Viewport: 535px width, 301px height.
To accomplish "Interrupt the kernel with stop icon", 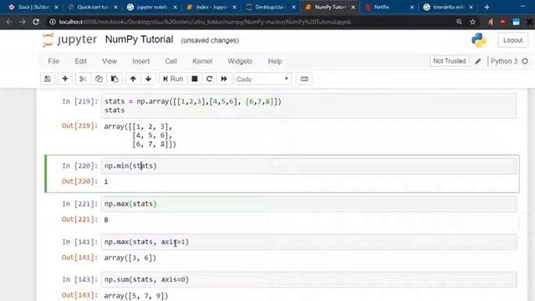I will 195,79.
